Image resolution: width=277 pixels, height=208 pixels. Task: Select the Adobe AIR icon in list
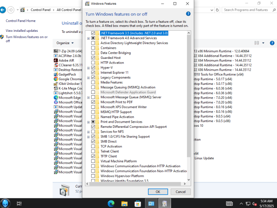pos(56,60)
